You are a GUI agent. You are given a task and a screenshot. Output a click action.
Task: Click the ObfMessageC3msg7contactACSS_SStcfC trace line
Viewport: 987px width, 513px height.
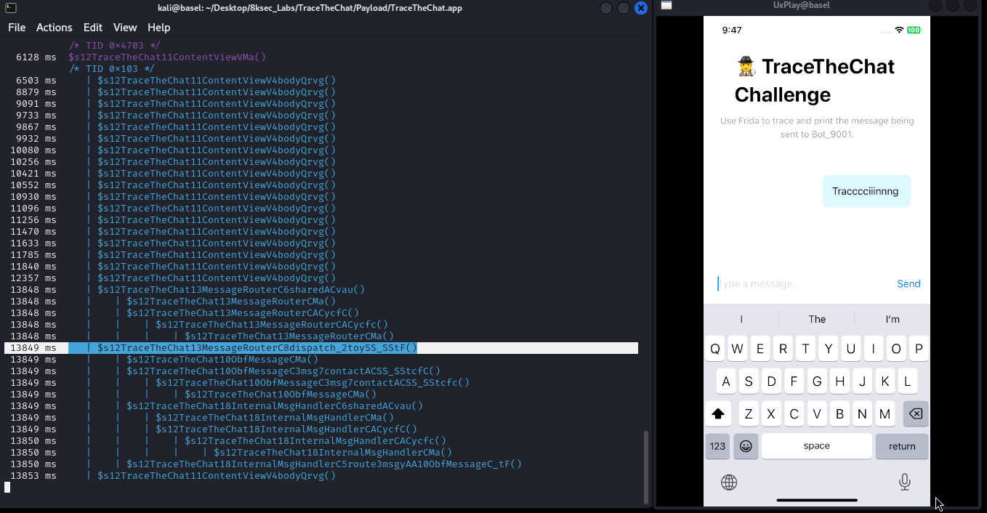(x=283, y=371)
